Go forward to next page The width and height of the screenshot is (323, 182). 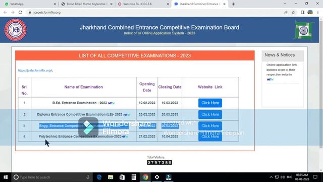[13, 12]
